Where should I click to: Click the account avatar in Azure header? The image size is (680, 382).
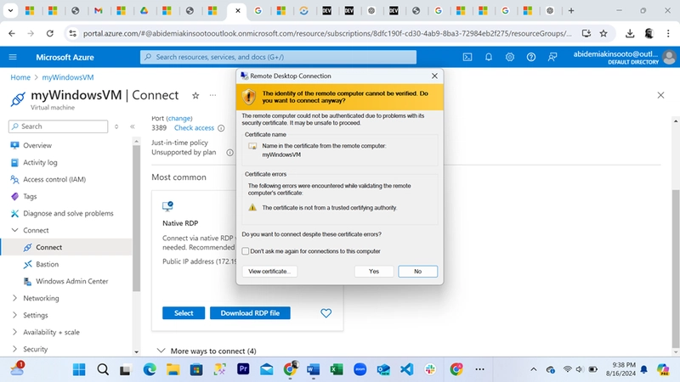click(x=669, y=57)
